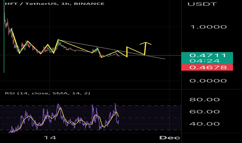Screen dimensions: 242x143
Task: Select the 40.00 RSI axis label
Action: click(x=205, y=124)
